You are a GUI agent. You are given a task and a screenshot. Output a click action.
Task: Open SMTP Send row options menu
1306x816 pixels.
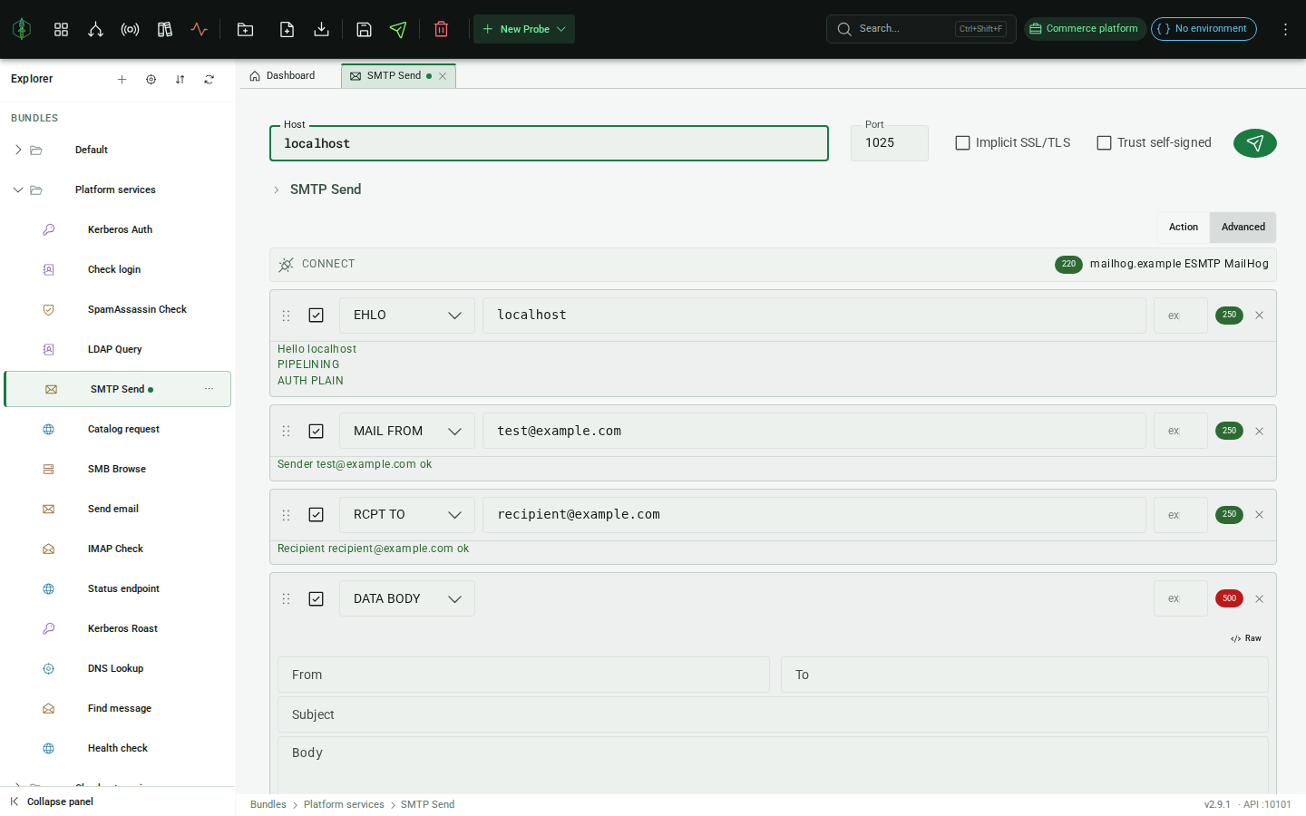click(x=210, y=389)
